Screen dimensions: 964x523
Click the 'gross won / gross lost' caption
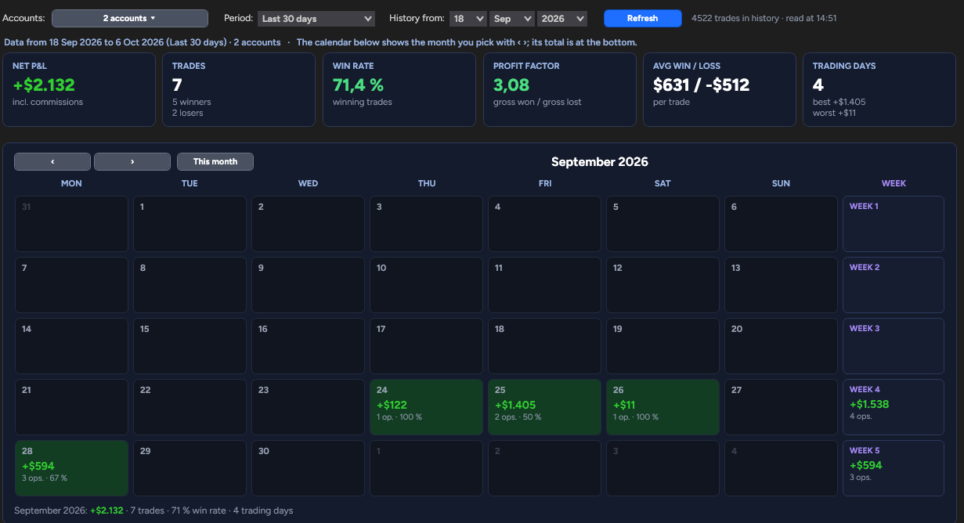coord(537,102)
